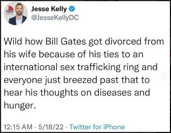Click The First logo in the avatar
This screenshot has height=133, width=171.
point(10,11)
